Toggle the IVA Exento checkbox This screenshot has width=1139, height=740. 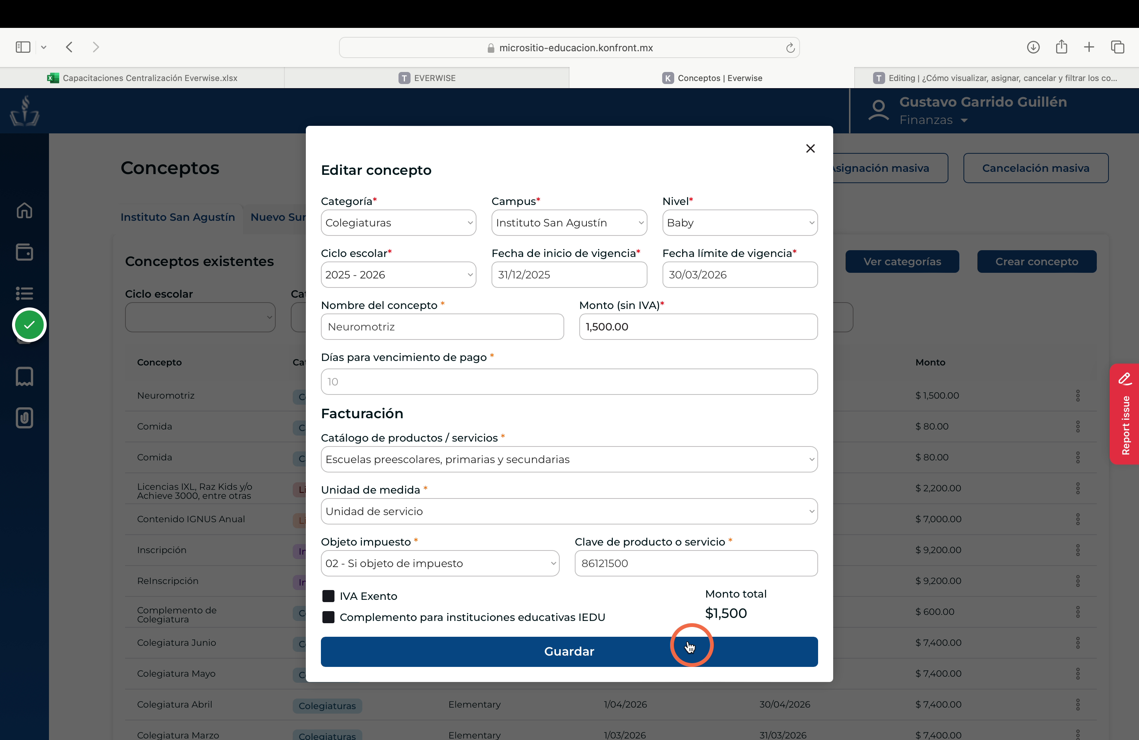(x=328, y=596)
